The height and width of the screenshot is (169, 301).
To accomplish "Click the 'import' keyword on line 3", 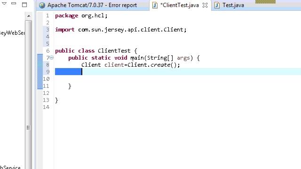I will click(x=65, y=30).
